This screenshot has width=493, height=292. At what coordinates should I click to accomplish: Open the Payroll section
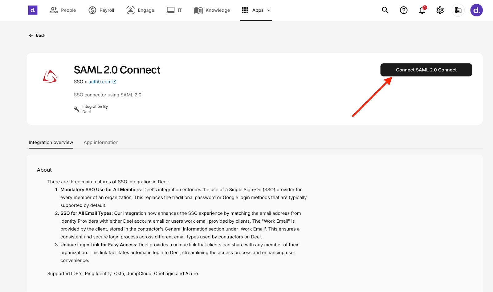(101, 10)
